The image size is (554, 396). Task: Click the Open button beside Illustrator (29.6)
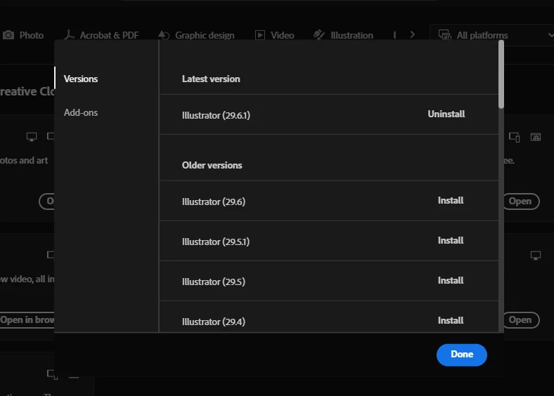tap(522, 202)
